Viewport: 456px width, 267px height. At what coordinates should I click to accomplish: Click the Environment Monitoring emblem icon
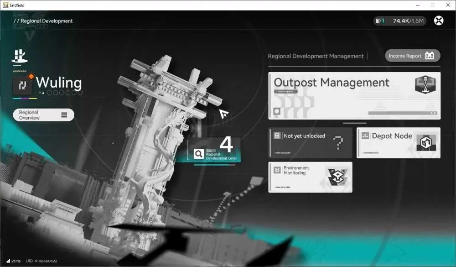point(337,177)
